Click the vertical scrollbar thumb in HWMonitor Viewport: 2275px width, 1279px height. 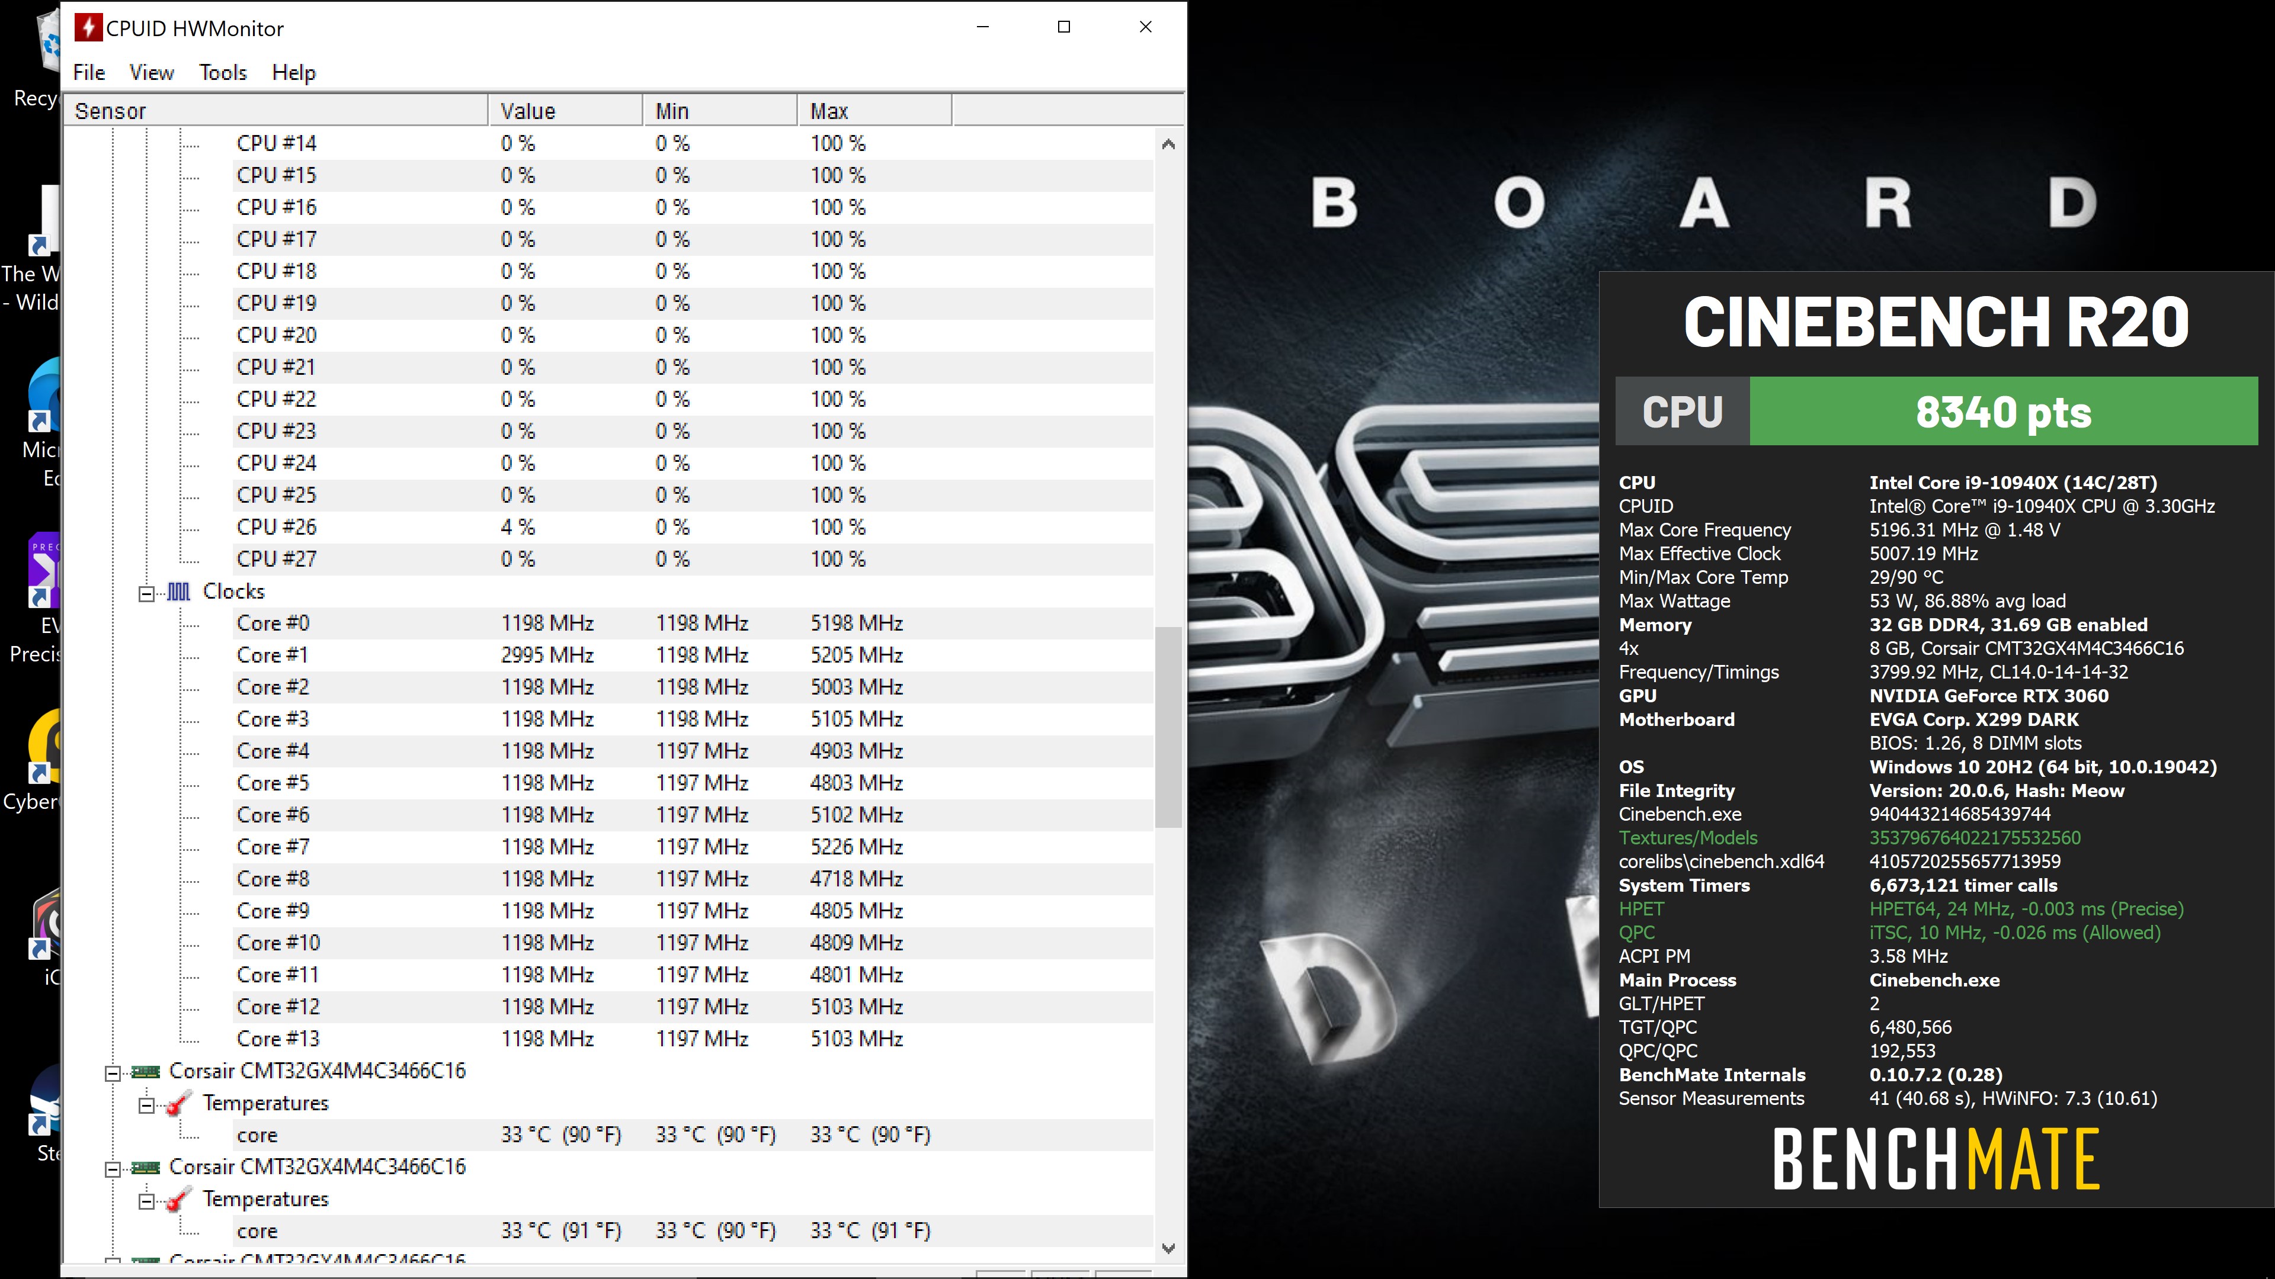tap(1168, 727)
